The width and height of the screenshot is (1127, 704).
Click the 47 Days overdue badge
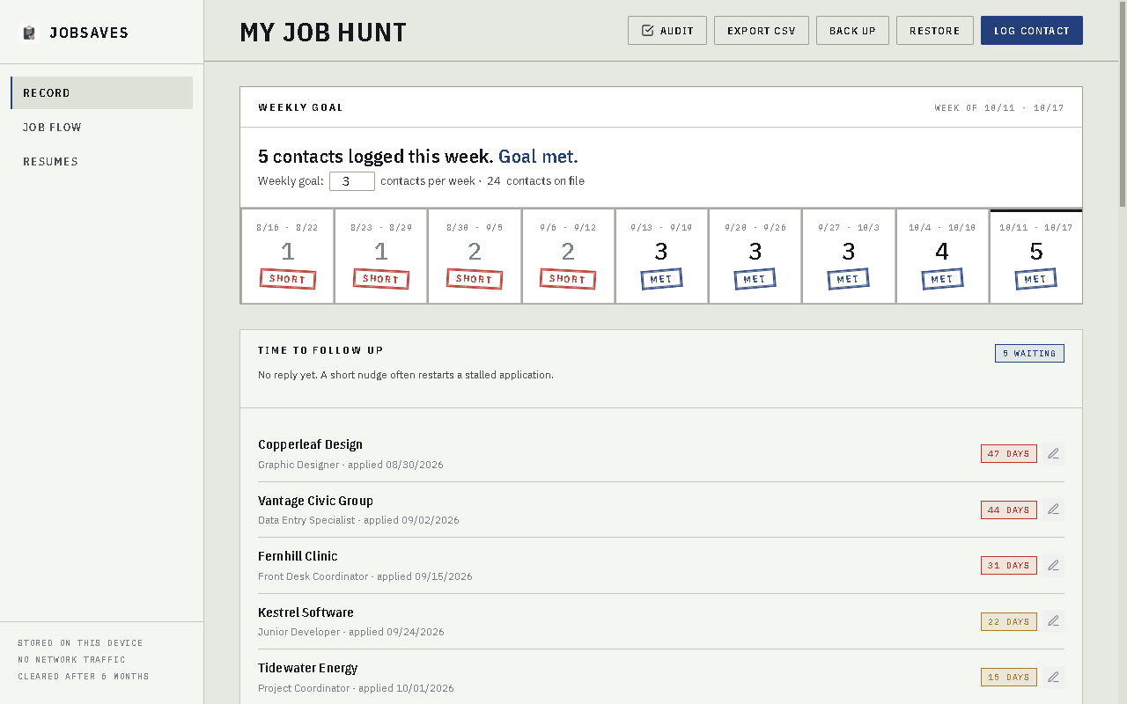coord(1009,454)
